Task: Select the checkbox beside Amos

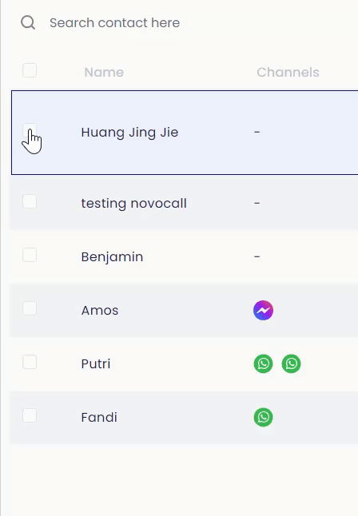Action: pyautogui.click(x=30, y=308)
